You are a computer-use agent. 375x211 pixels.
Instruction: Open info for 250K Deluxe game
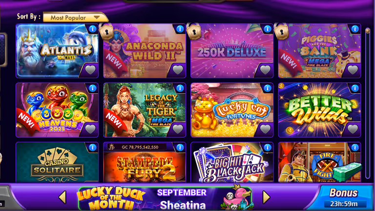tap(268, 29)
